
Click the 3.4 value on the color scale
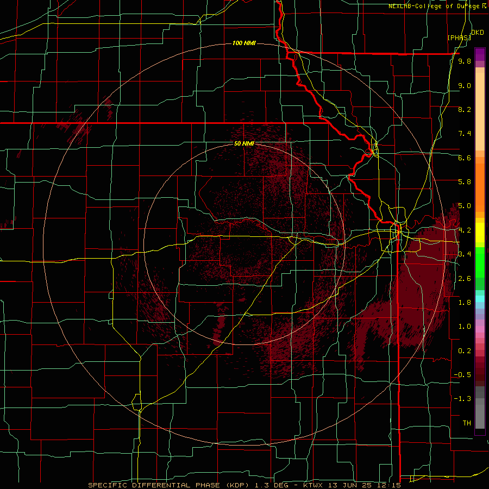coord(465,254)
